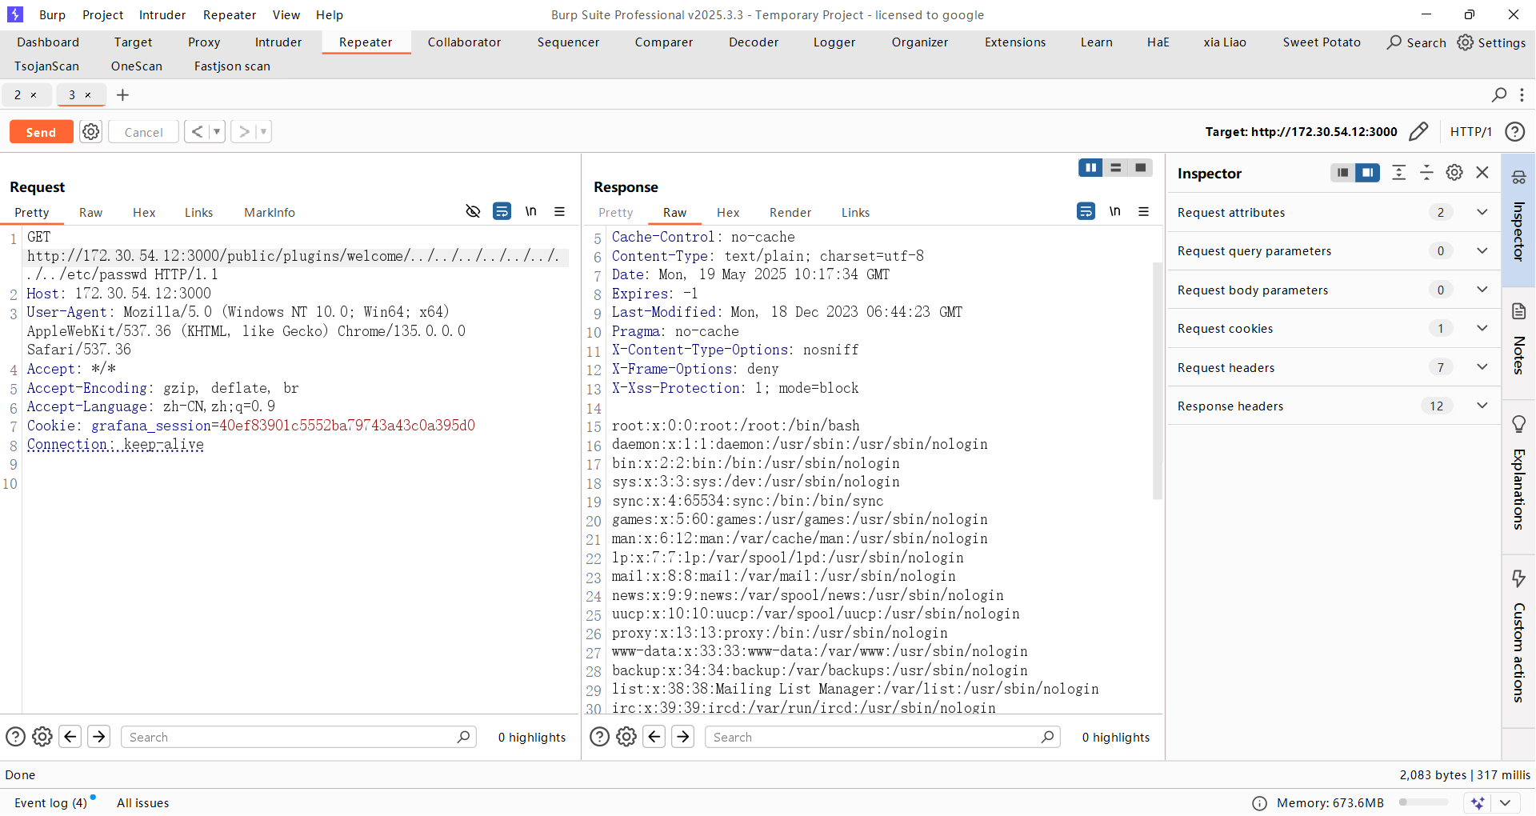1536x816 pixels.
Task: Close Repeater tab 2
Action: (x=34, y=94)
